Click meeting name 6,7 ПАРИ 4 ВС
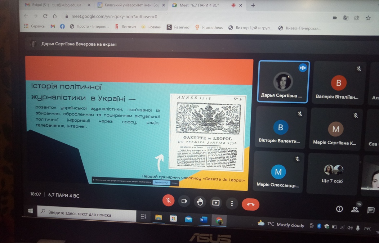Viewport: 379px width, 243px height. pos(64,195)
